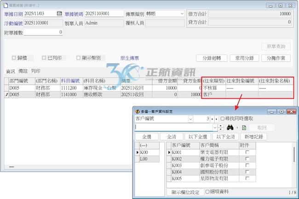
Task: Open the calendar picker beside 單據日期
Action: (x=59, y=13)
